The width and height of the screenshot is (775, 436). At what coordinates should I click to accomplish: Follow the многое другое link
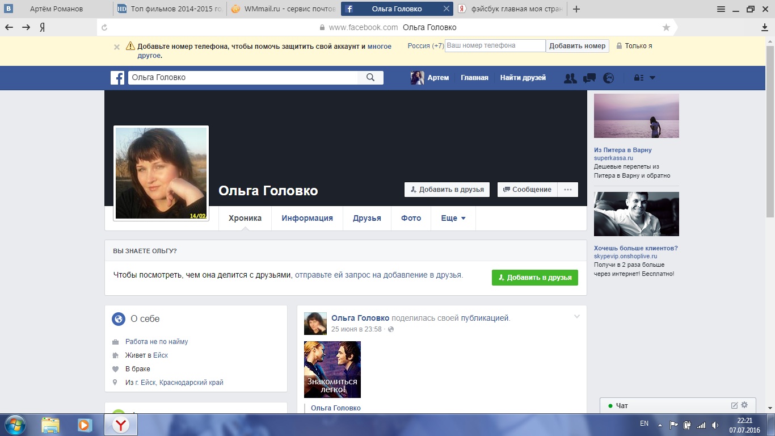264,51
